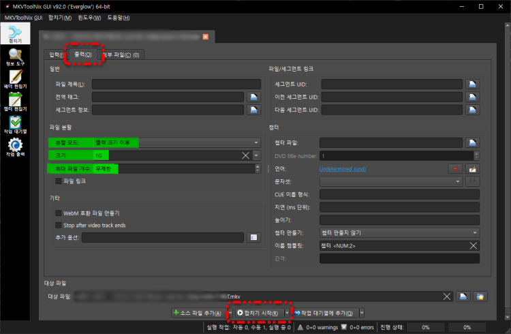Check WebM 호환 파일 만들기
Screen dimensions: 511x334
[59, 213]
